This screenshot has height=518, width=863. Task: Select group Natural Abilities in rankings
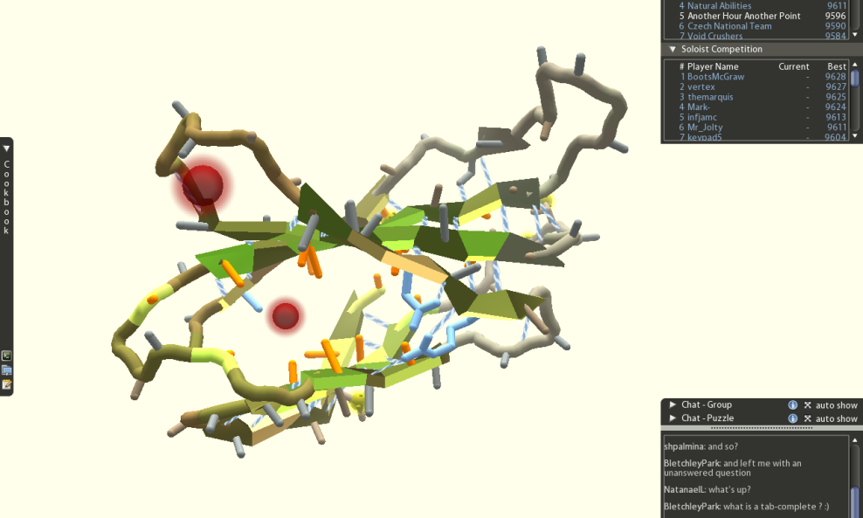(719, 5)
